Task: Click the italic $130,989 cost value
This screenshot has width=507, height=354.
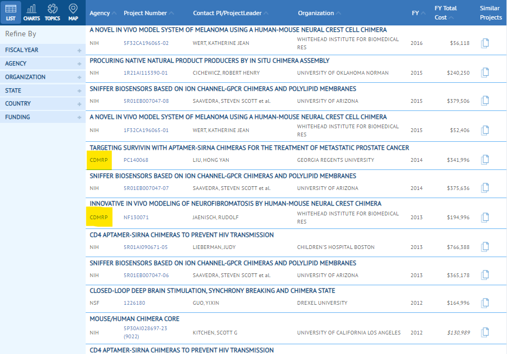Action: click(x=459, y=333)
